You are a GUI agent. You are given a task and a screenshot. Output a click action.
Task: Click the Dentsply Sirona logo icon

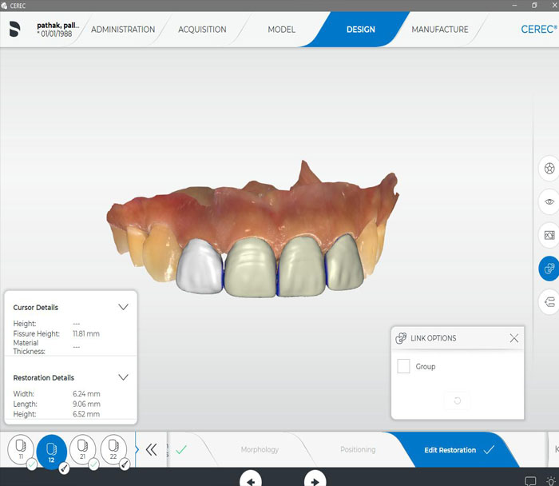pyautogui.click(x=14, y=30)
